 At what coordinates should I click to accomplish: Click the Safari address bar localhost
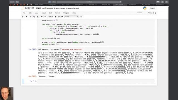click(89, 2)
